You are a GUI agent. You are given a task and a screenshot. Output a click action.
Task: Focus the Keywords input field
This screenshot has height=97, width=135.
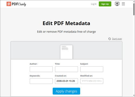pyautogui.click(x=41, y=81)
